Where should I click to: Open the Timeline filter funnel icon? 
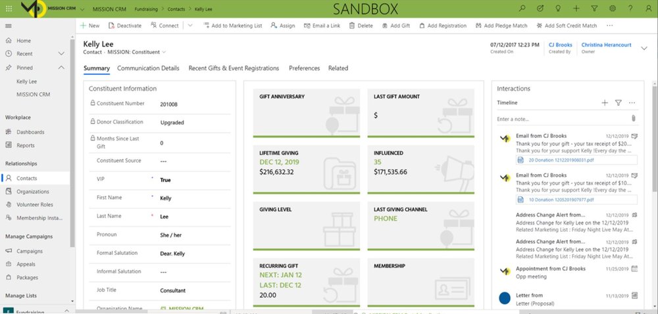tap(618, 102)
